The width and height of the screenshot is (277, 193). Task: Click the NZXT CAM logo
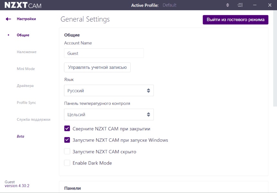(x=23, y=5)
